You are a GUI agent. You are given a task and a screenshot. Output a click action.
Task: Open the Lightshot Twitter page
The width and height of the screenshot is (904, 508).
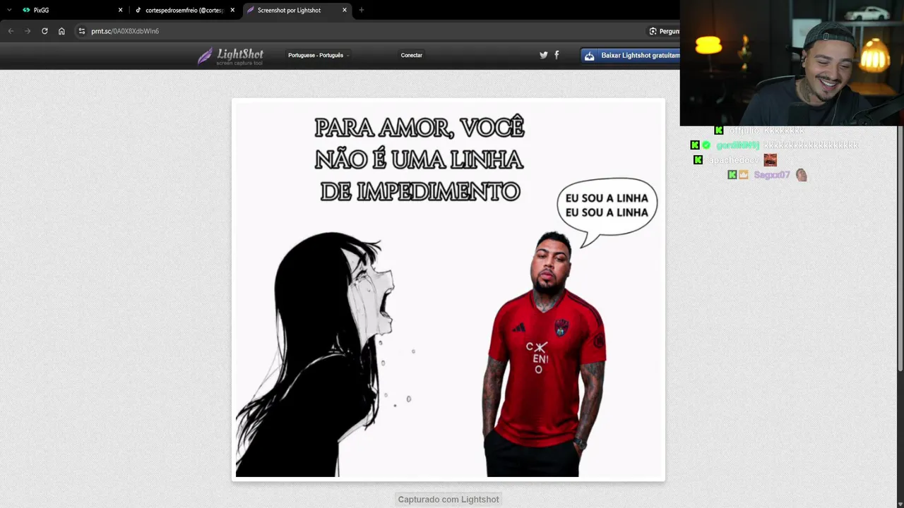tap(544, 55)
